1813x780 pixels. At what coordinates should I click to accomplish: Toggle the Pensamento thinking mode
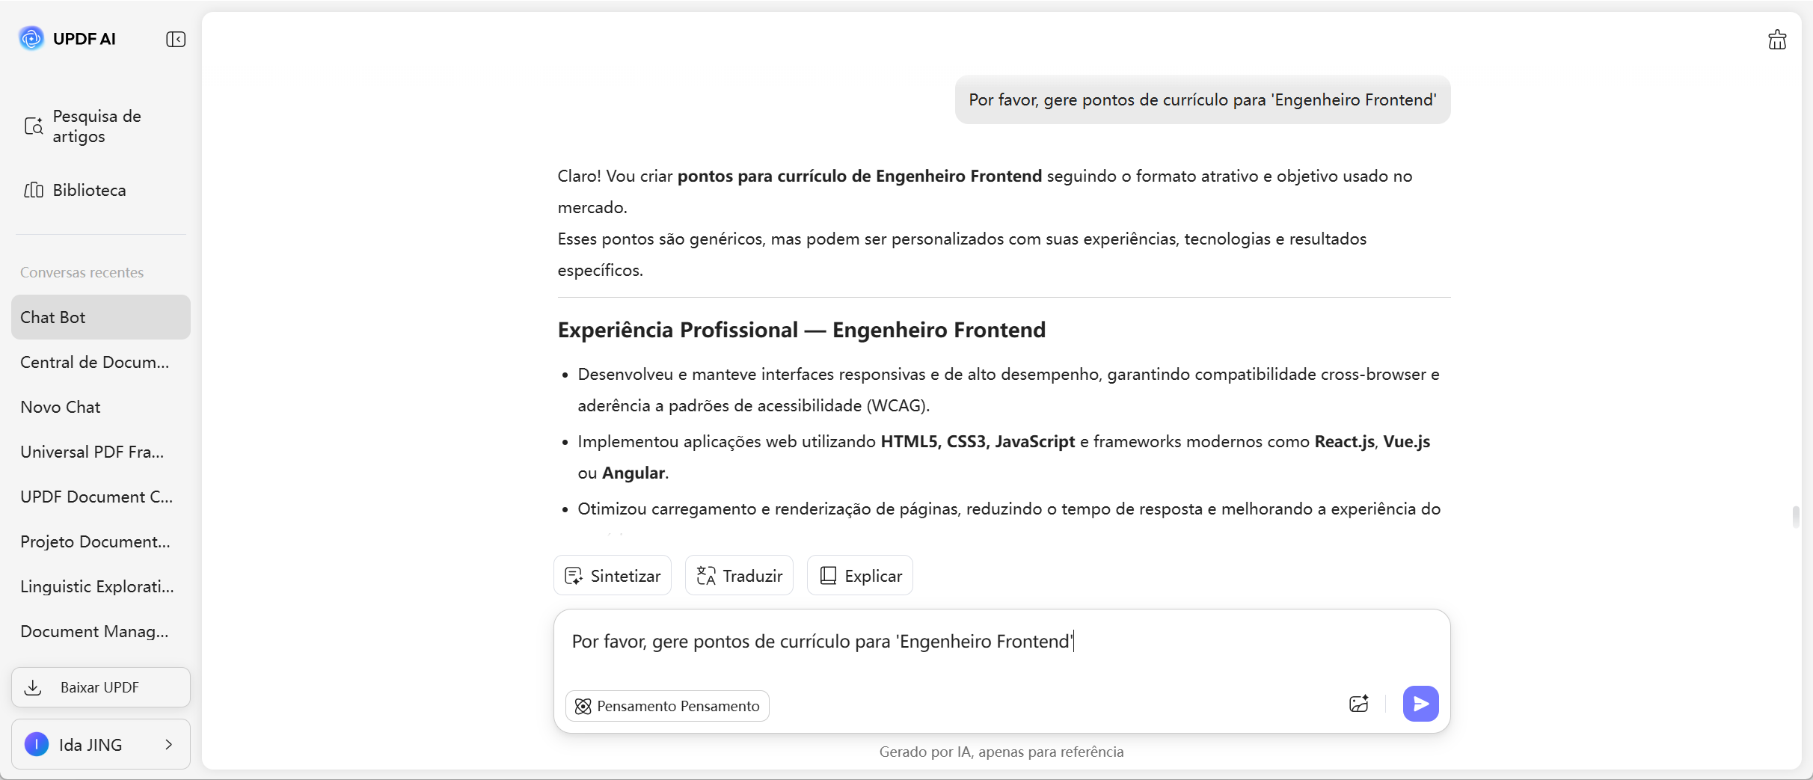click(667, 706)
